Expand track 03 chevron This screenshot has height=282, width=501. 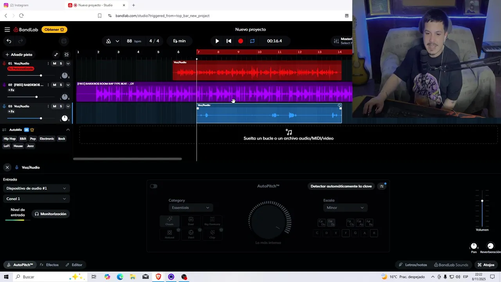coord(68,106)
